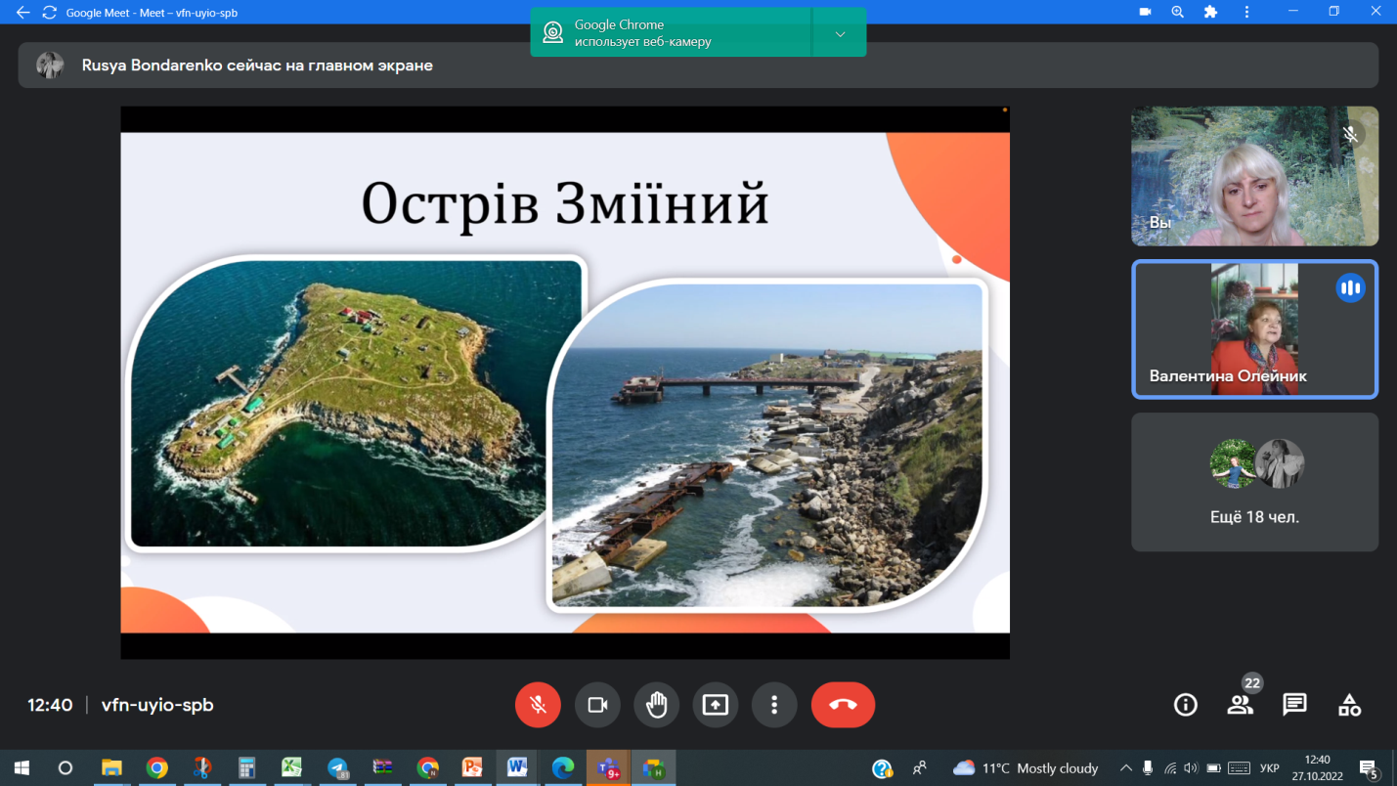Open the Chrome extensions puzzle icon

coord(1210,13)
